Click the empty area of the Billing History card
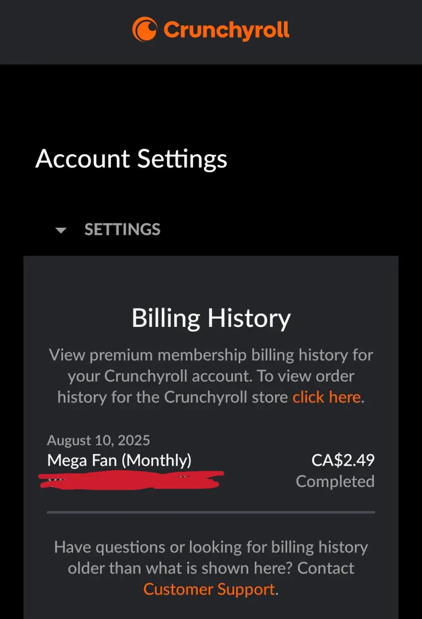Image resolution: width=422 pixels, height=619 pixels. 211,280
